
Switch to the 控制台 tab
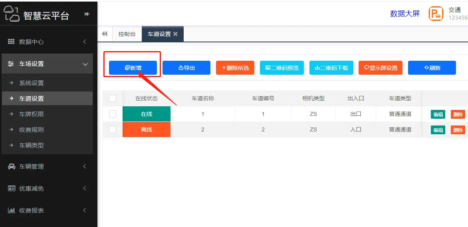coord(127,34)
